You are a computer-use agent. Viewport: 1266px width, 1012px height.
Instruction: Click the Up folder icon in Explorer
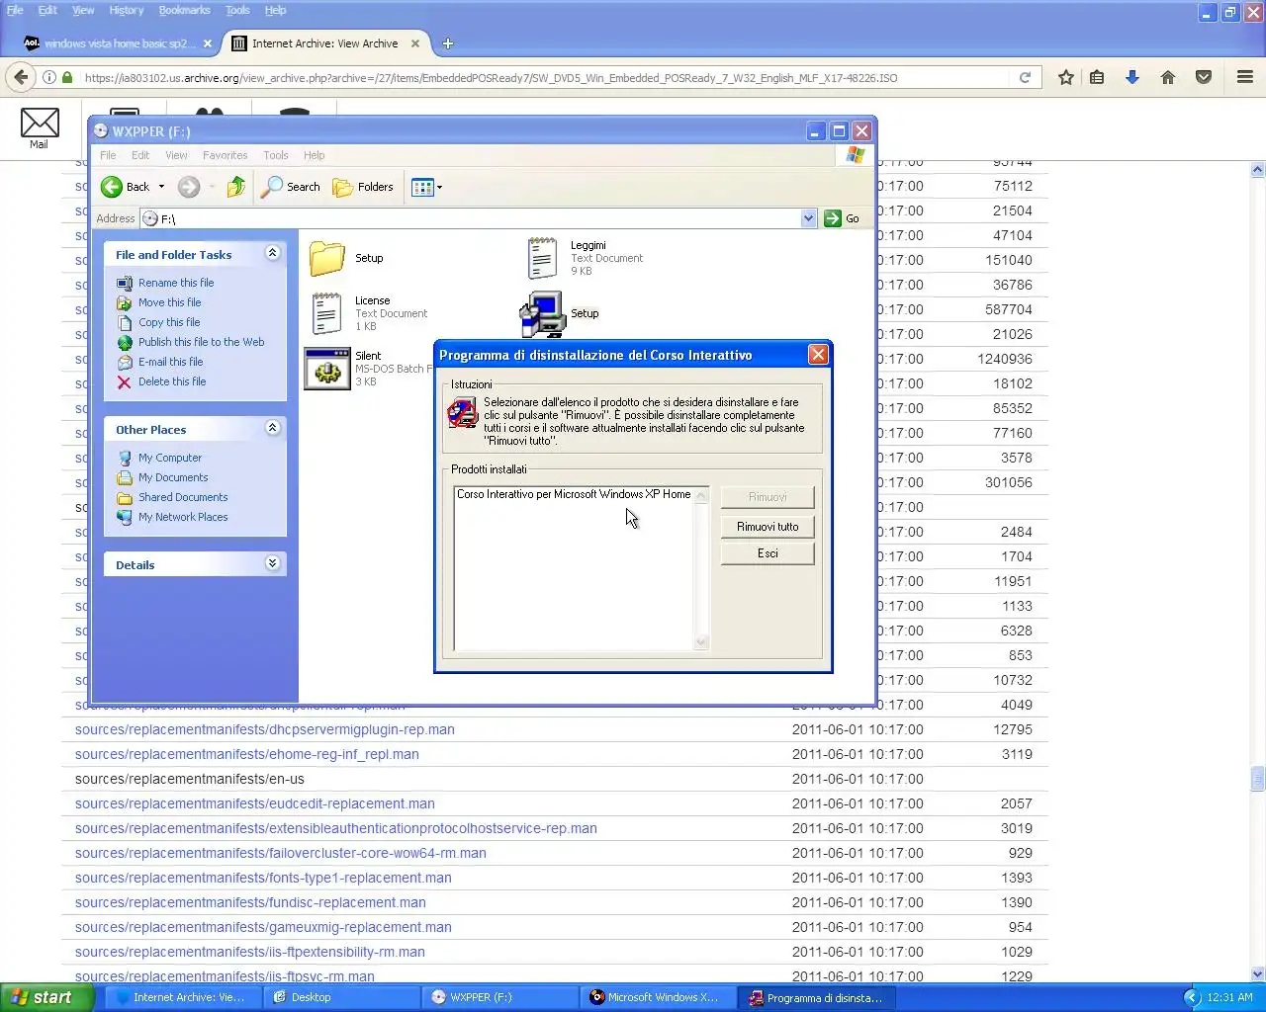[x=235, y=187]
